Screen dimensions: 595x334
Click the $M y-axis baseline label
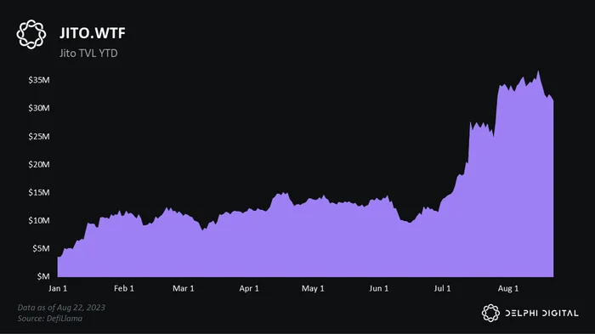[43, 277]
